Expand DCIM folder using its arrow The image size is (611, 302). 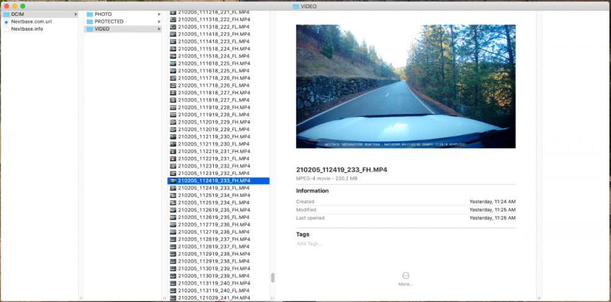pos(76,14)
